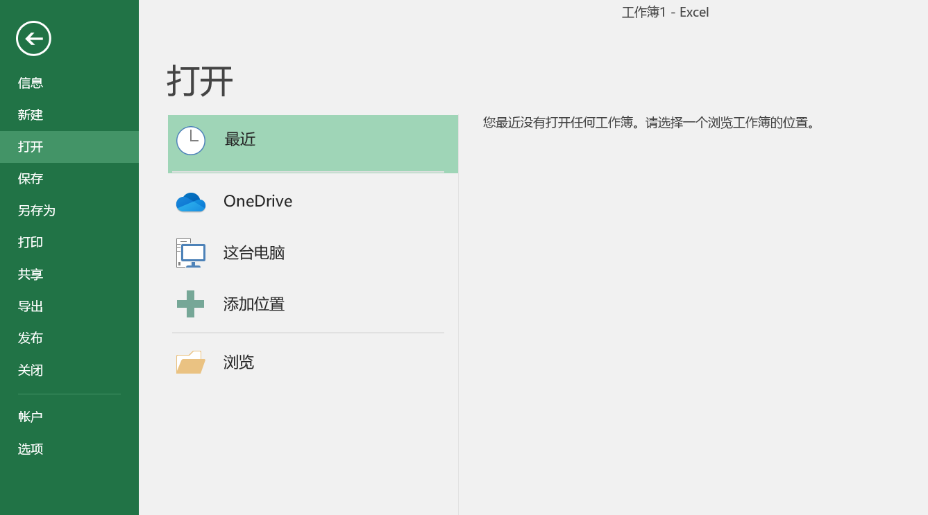The height and width of the screenshot is (515, 928).
Task: Select the OneDrive cloud icon
Action: pos(190,202)
